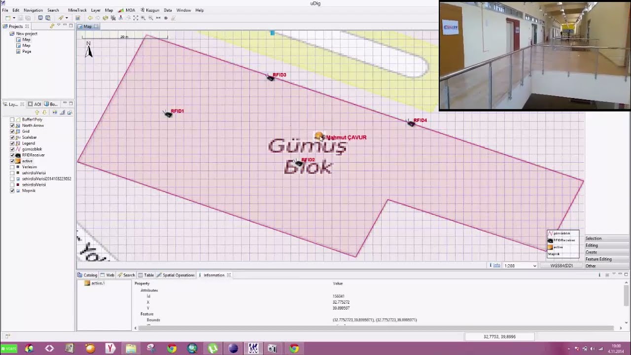This screenshot has width=631, height=355.
Task: Move layer up with yellow up arrow
Action: pos(37,112)
